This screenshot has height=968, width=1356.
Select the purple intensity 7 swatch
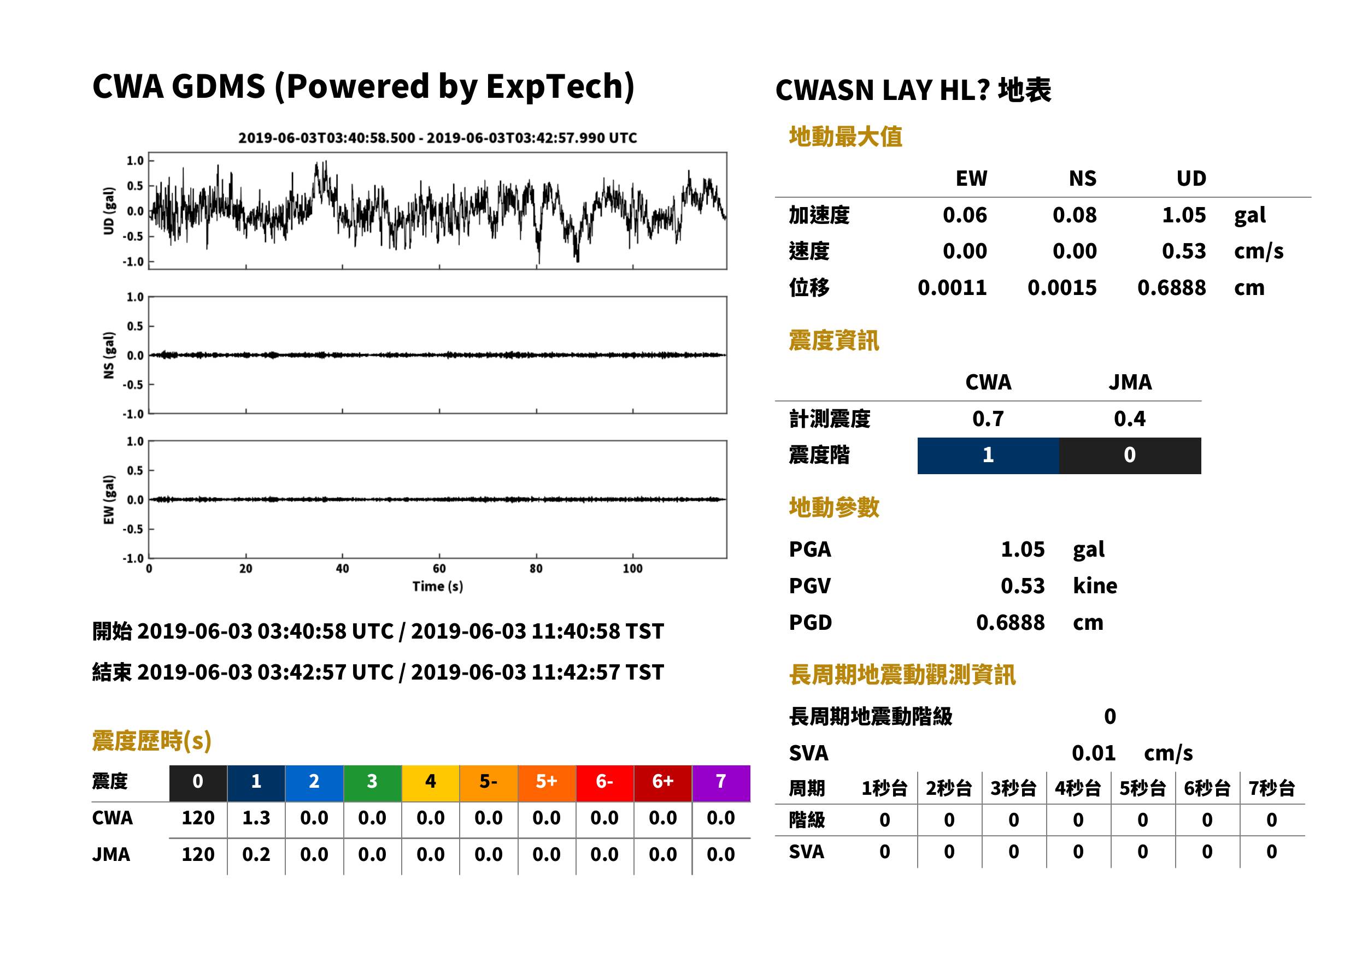point(721,783)
